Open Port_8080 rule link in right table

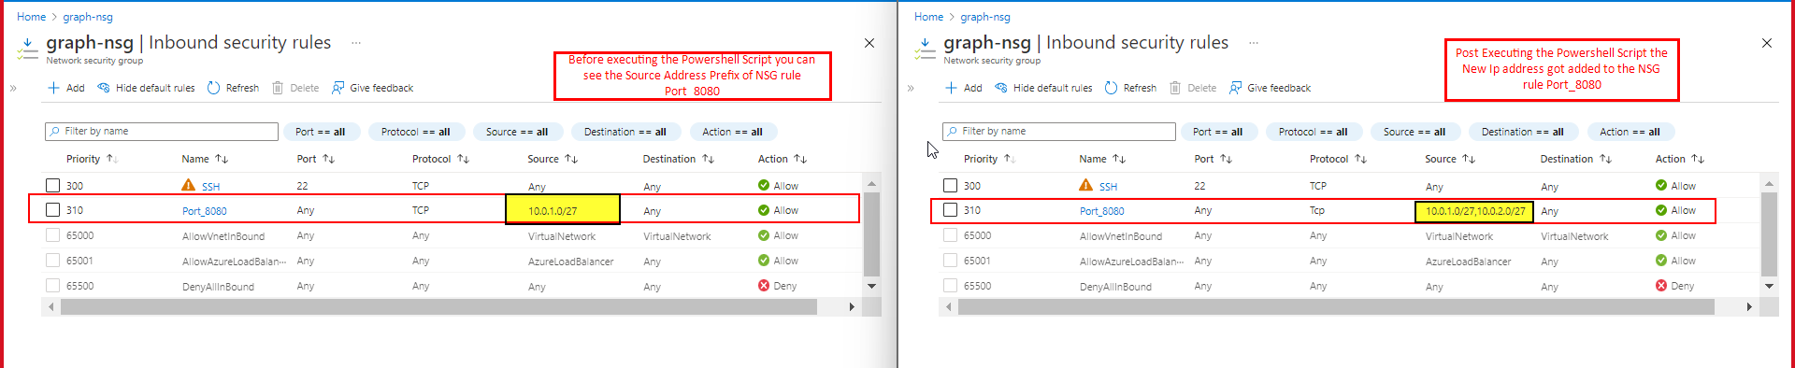(1102, 211)
